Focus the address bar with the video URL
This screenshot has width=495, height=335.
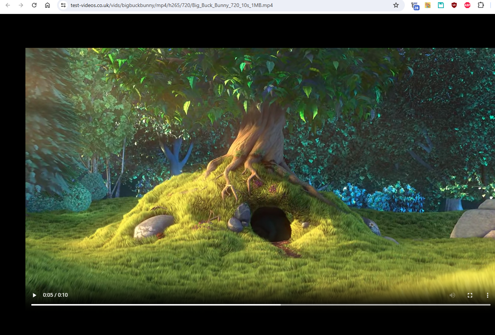pyautogui.click(x=231, y=5)
